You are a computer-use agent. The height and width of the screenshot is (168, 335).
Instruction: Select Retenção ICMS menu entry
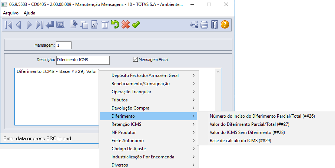(149, 124)
